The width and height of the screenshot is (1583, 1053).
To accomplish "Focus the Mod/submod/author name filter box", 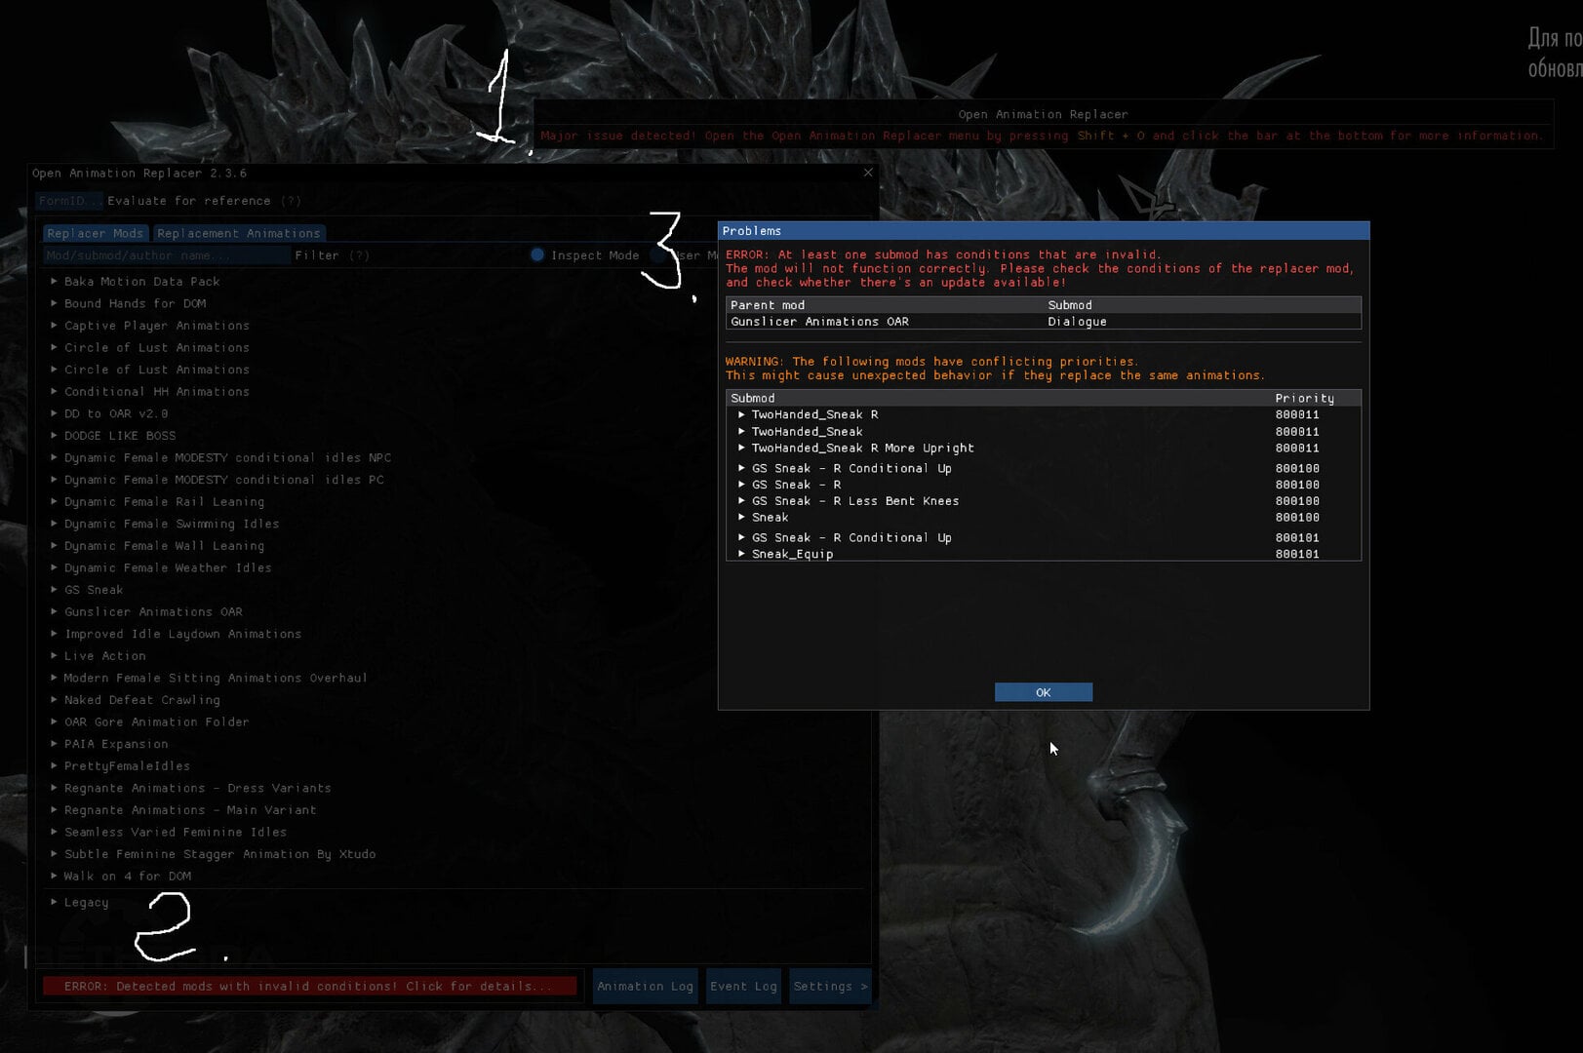I will point(166,255).
